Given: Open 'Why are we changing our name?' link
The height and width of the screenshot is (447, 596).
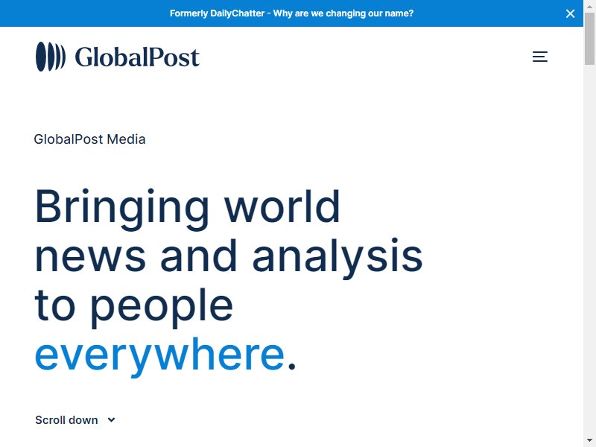Looking at the screenshot, I should click(343, 13).
